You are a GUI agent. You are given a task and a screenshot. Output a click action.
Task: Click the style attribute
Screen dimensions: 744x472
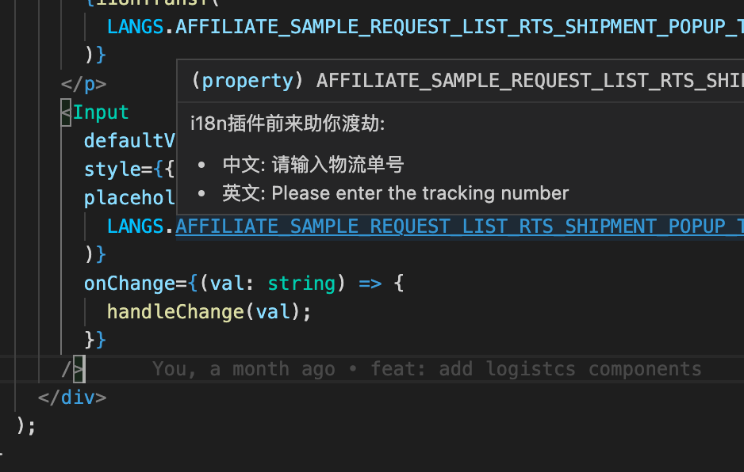pos(112,169)
